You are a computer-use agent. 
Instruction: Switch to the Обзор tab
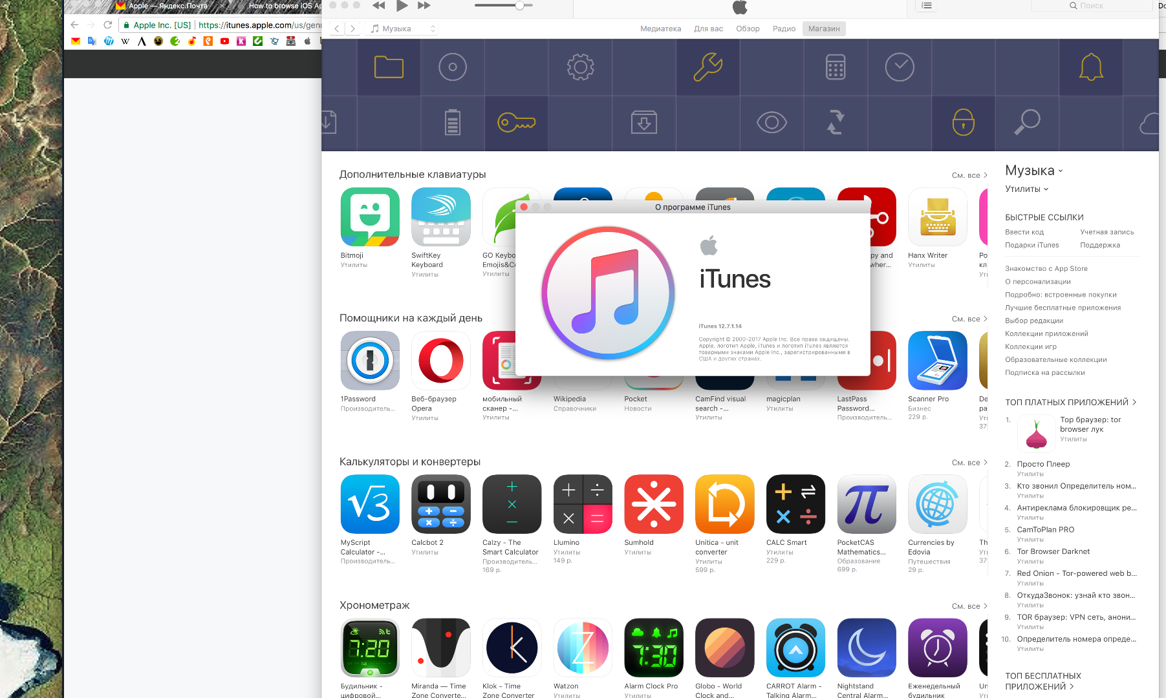748,28
